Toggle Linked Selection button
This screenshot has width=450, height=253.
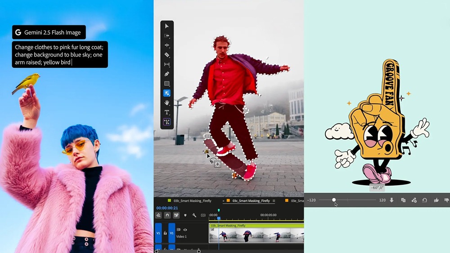(x=176, y=215)
